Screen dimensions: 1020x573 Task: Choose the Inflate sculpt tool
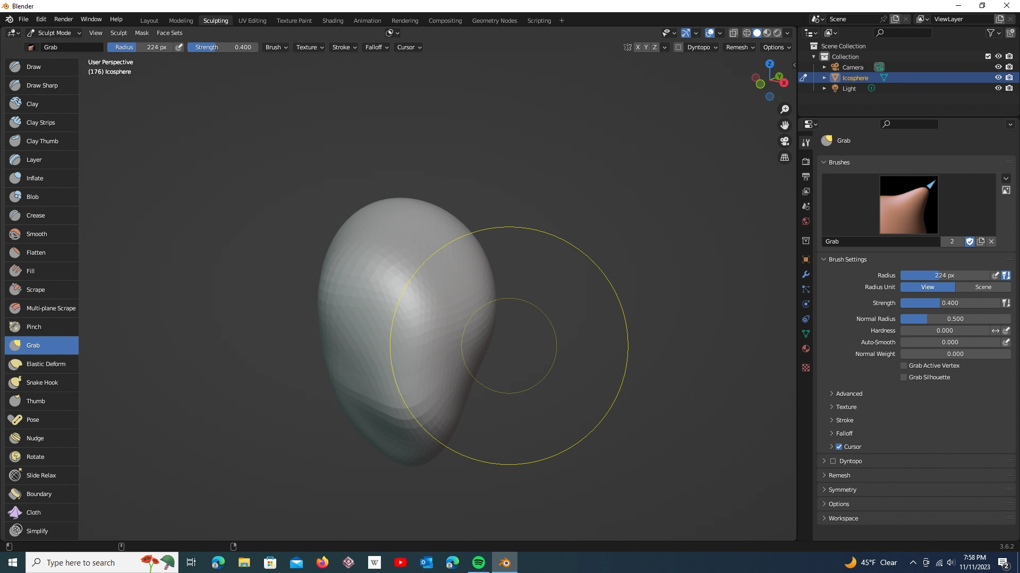pos(35,178)
